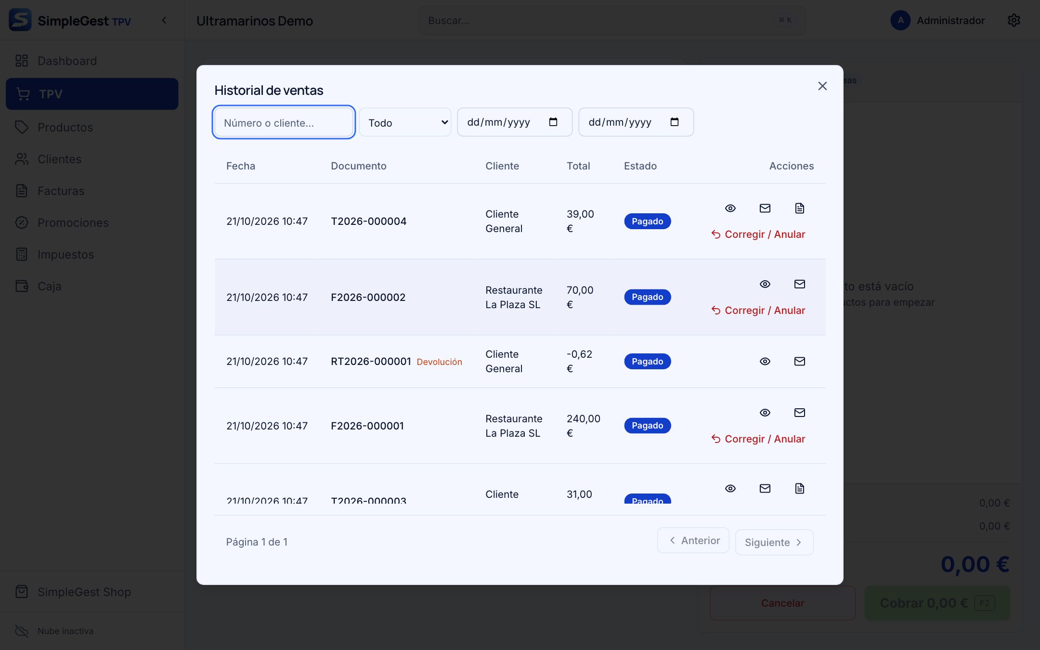Click the Cobrar 0,00 € button

(x=937, y=603)
